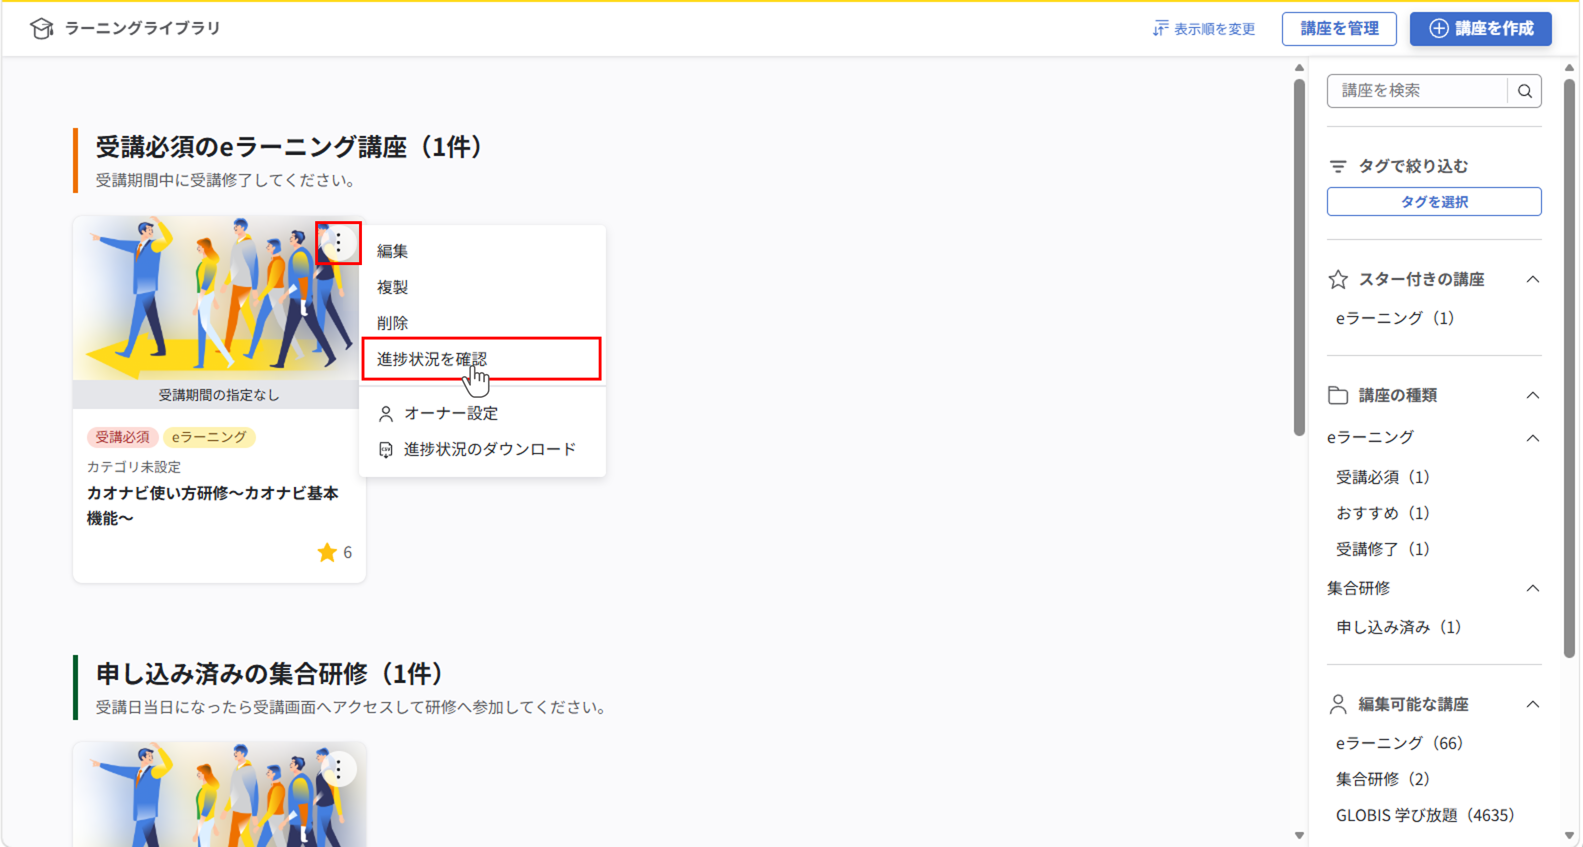The width and height of the screenshot is (1583, 847).
Task: Collapse the 集合研修 subsection
Action: (1533, 588)
